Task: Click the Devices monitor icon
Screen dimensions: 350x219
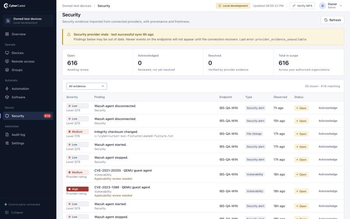Action: [x=7, y=53]
